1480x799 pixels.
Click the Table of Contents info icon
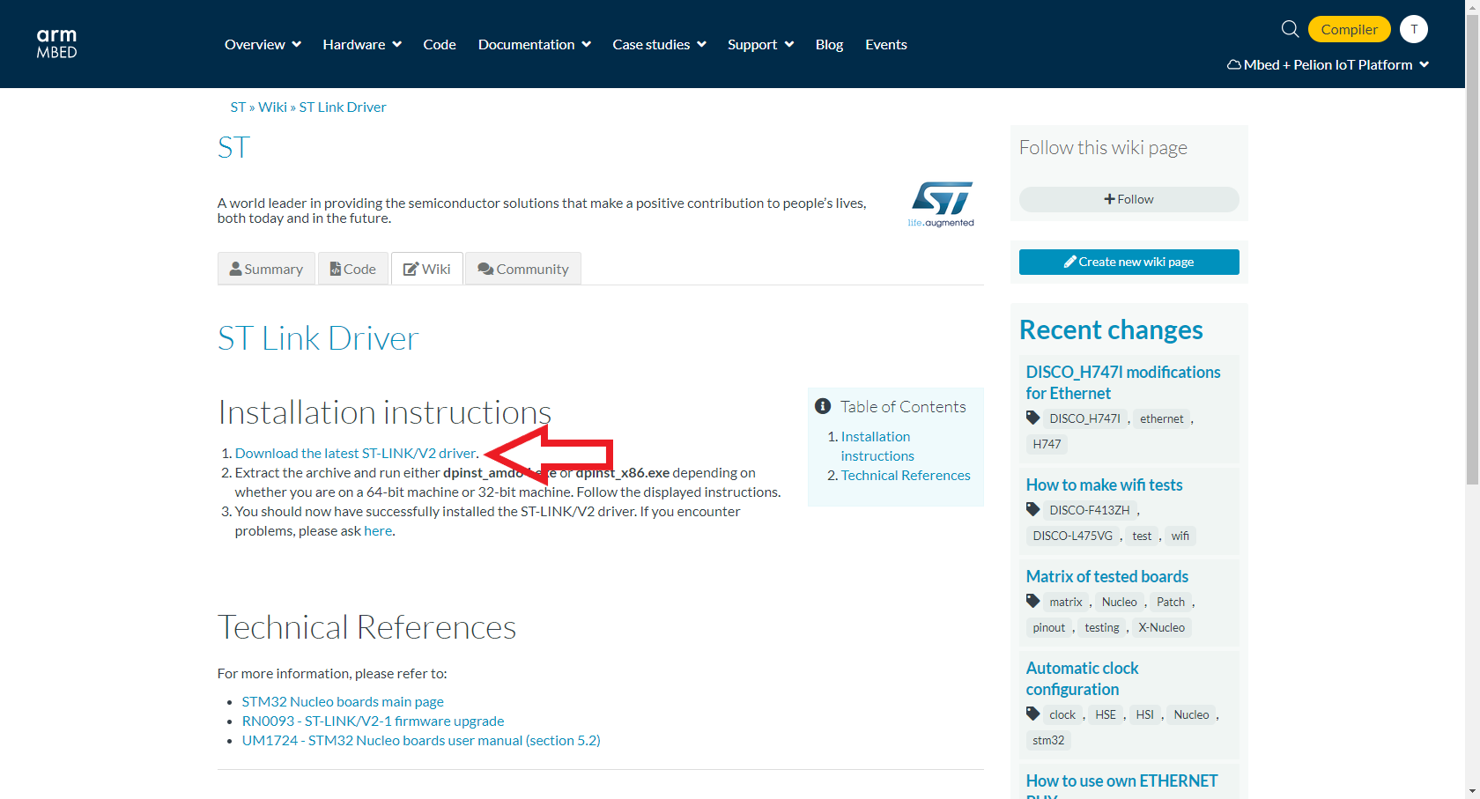(823, 406)
